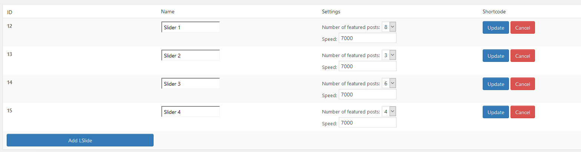
Task: Expand featured posts dropdown showing 4
Action: (x=389, y=112)
